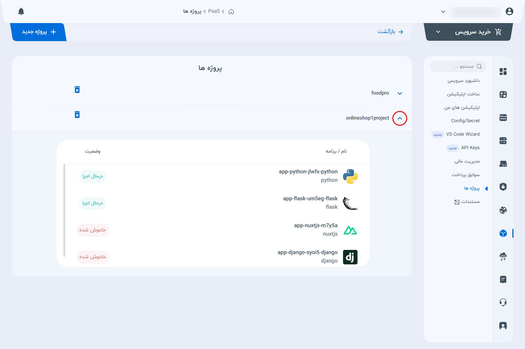Screen dimensions: 525x349
Task: Select the blue cube PaaS icon
Action: (503, 233)
